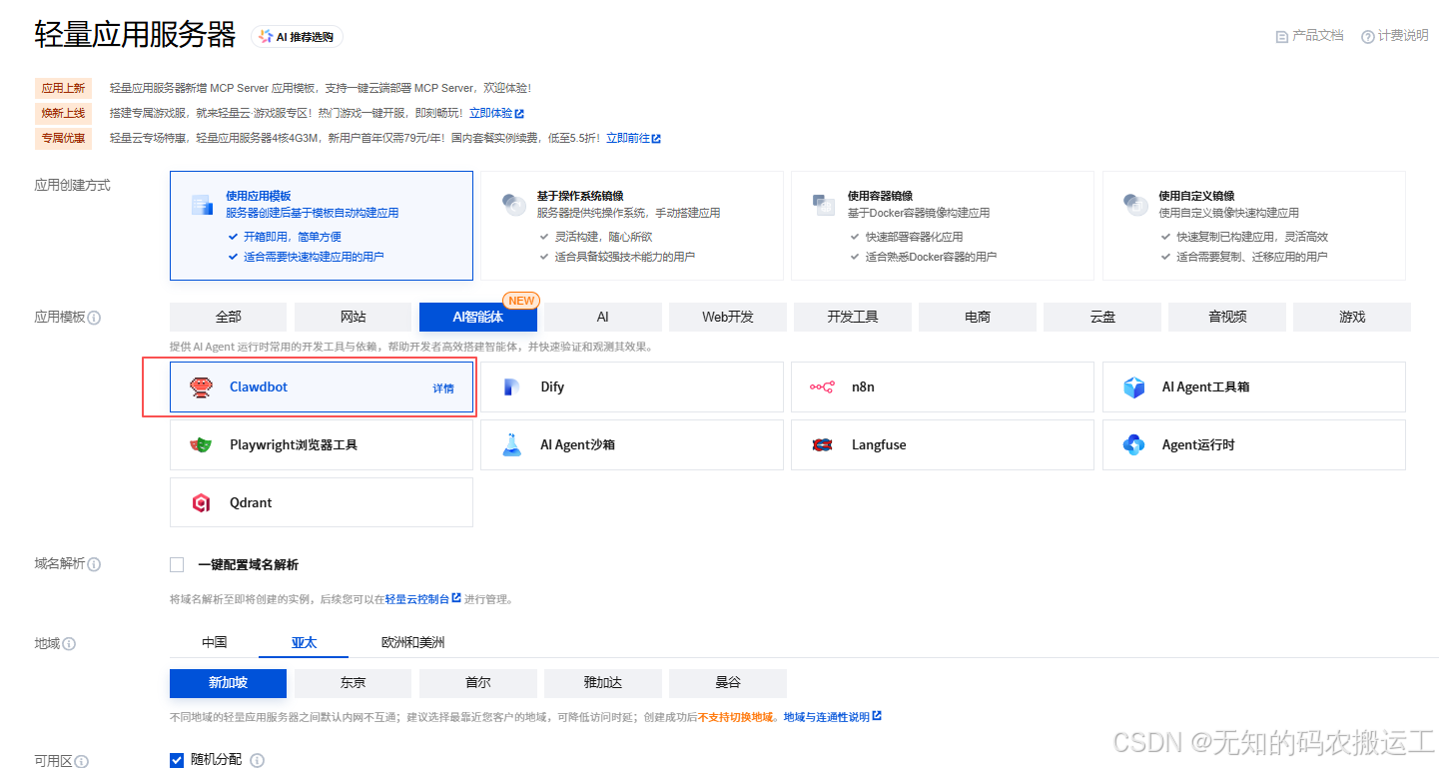Switch to the 音视频 template tab
Image resolution: width=1439 pixels, height=768 pixels.
click(1226, 317)
